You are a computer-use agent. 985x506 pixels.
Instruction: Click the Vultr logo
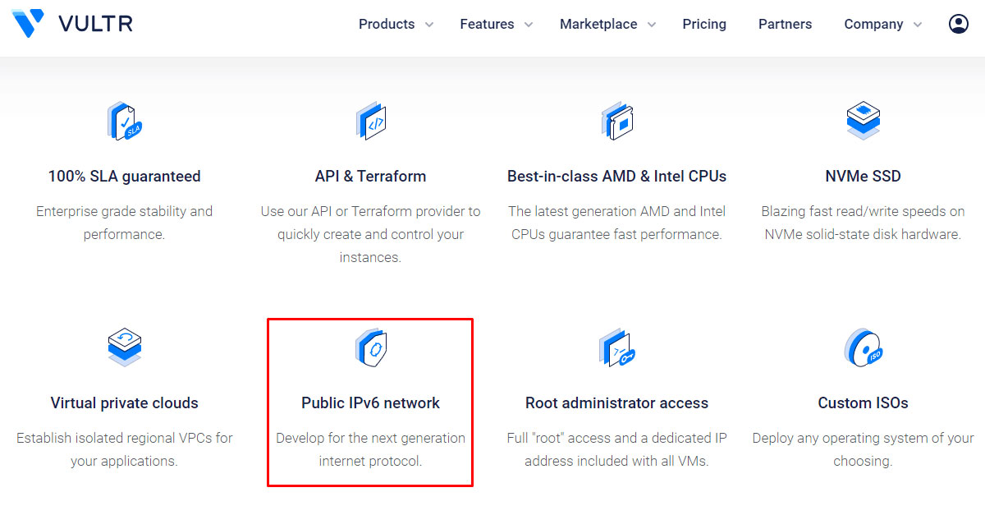tap(72, 24)
